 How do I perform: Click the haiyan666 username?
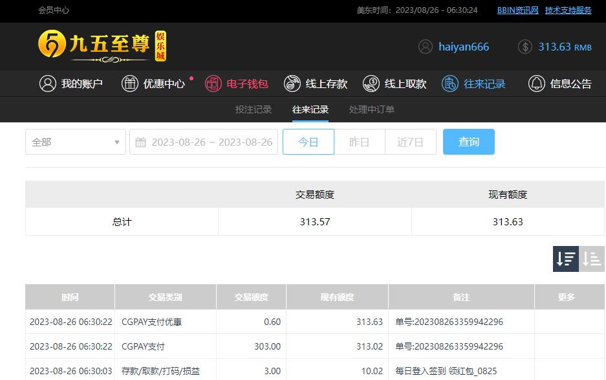464,47
